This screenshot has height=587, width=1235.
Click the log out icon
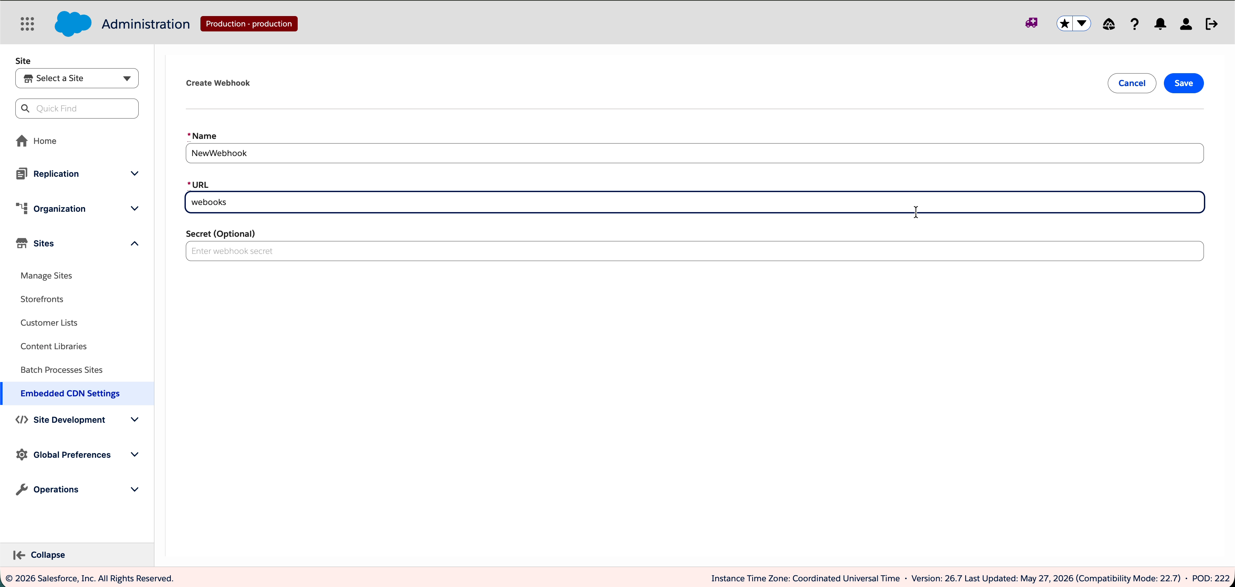click(1211, 24)
